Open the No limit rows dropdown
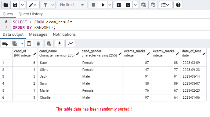This screenshot has height=117, width=210. tap(72, 5)
